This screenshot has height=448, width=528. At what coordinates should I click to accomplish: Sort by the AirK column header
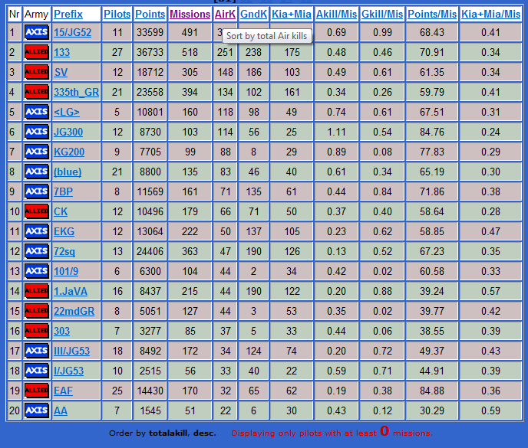226,14
